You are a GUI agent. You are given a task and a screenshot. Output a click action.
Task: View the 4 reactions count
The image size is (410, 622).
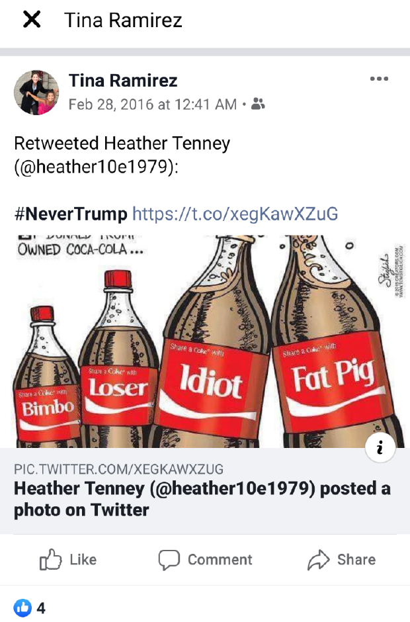41,608
